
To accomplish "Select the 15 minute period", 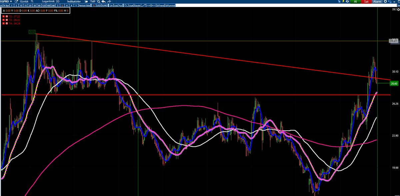I will click(25, 6).
